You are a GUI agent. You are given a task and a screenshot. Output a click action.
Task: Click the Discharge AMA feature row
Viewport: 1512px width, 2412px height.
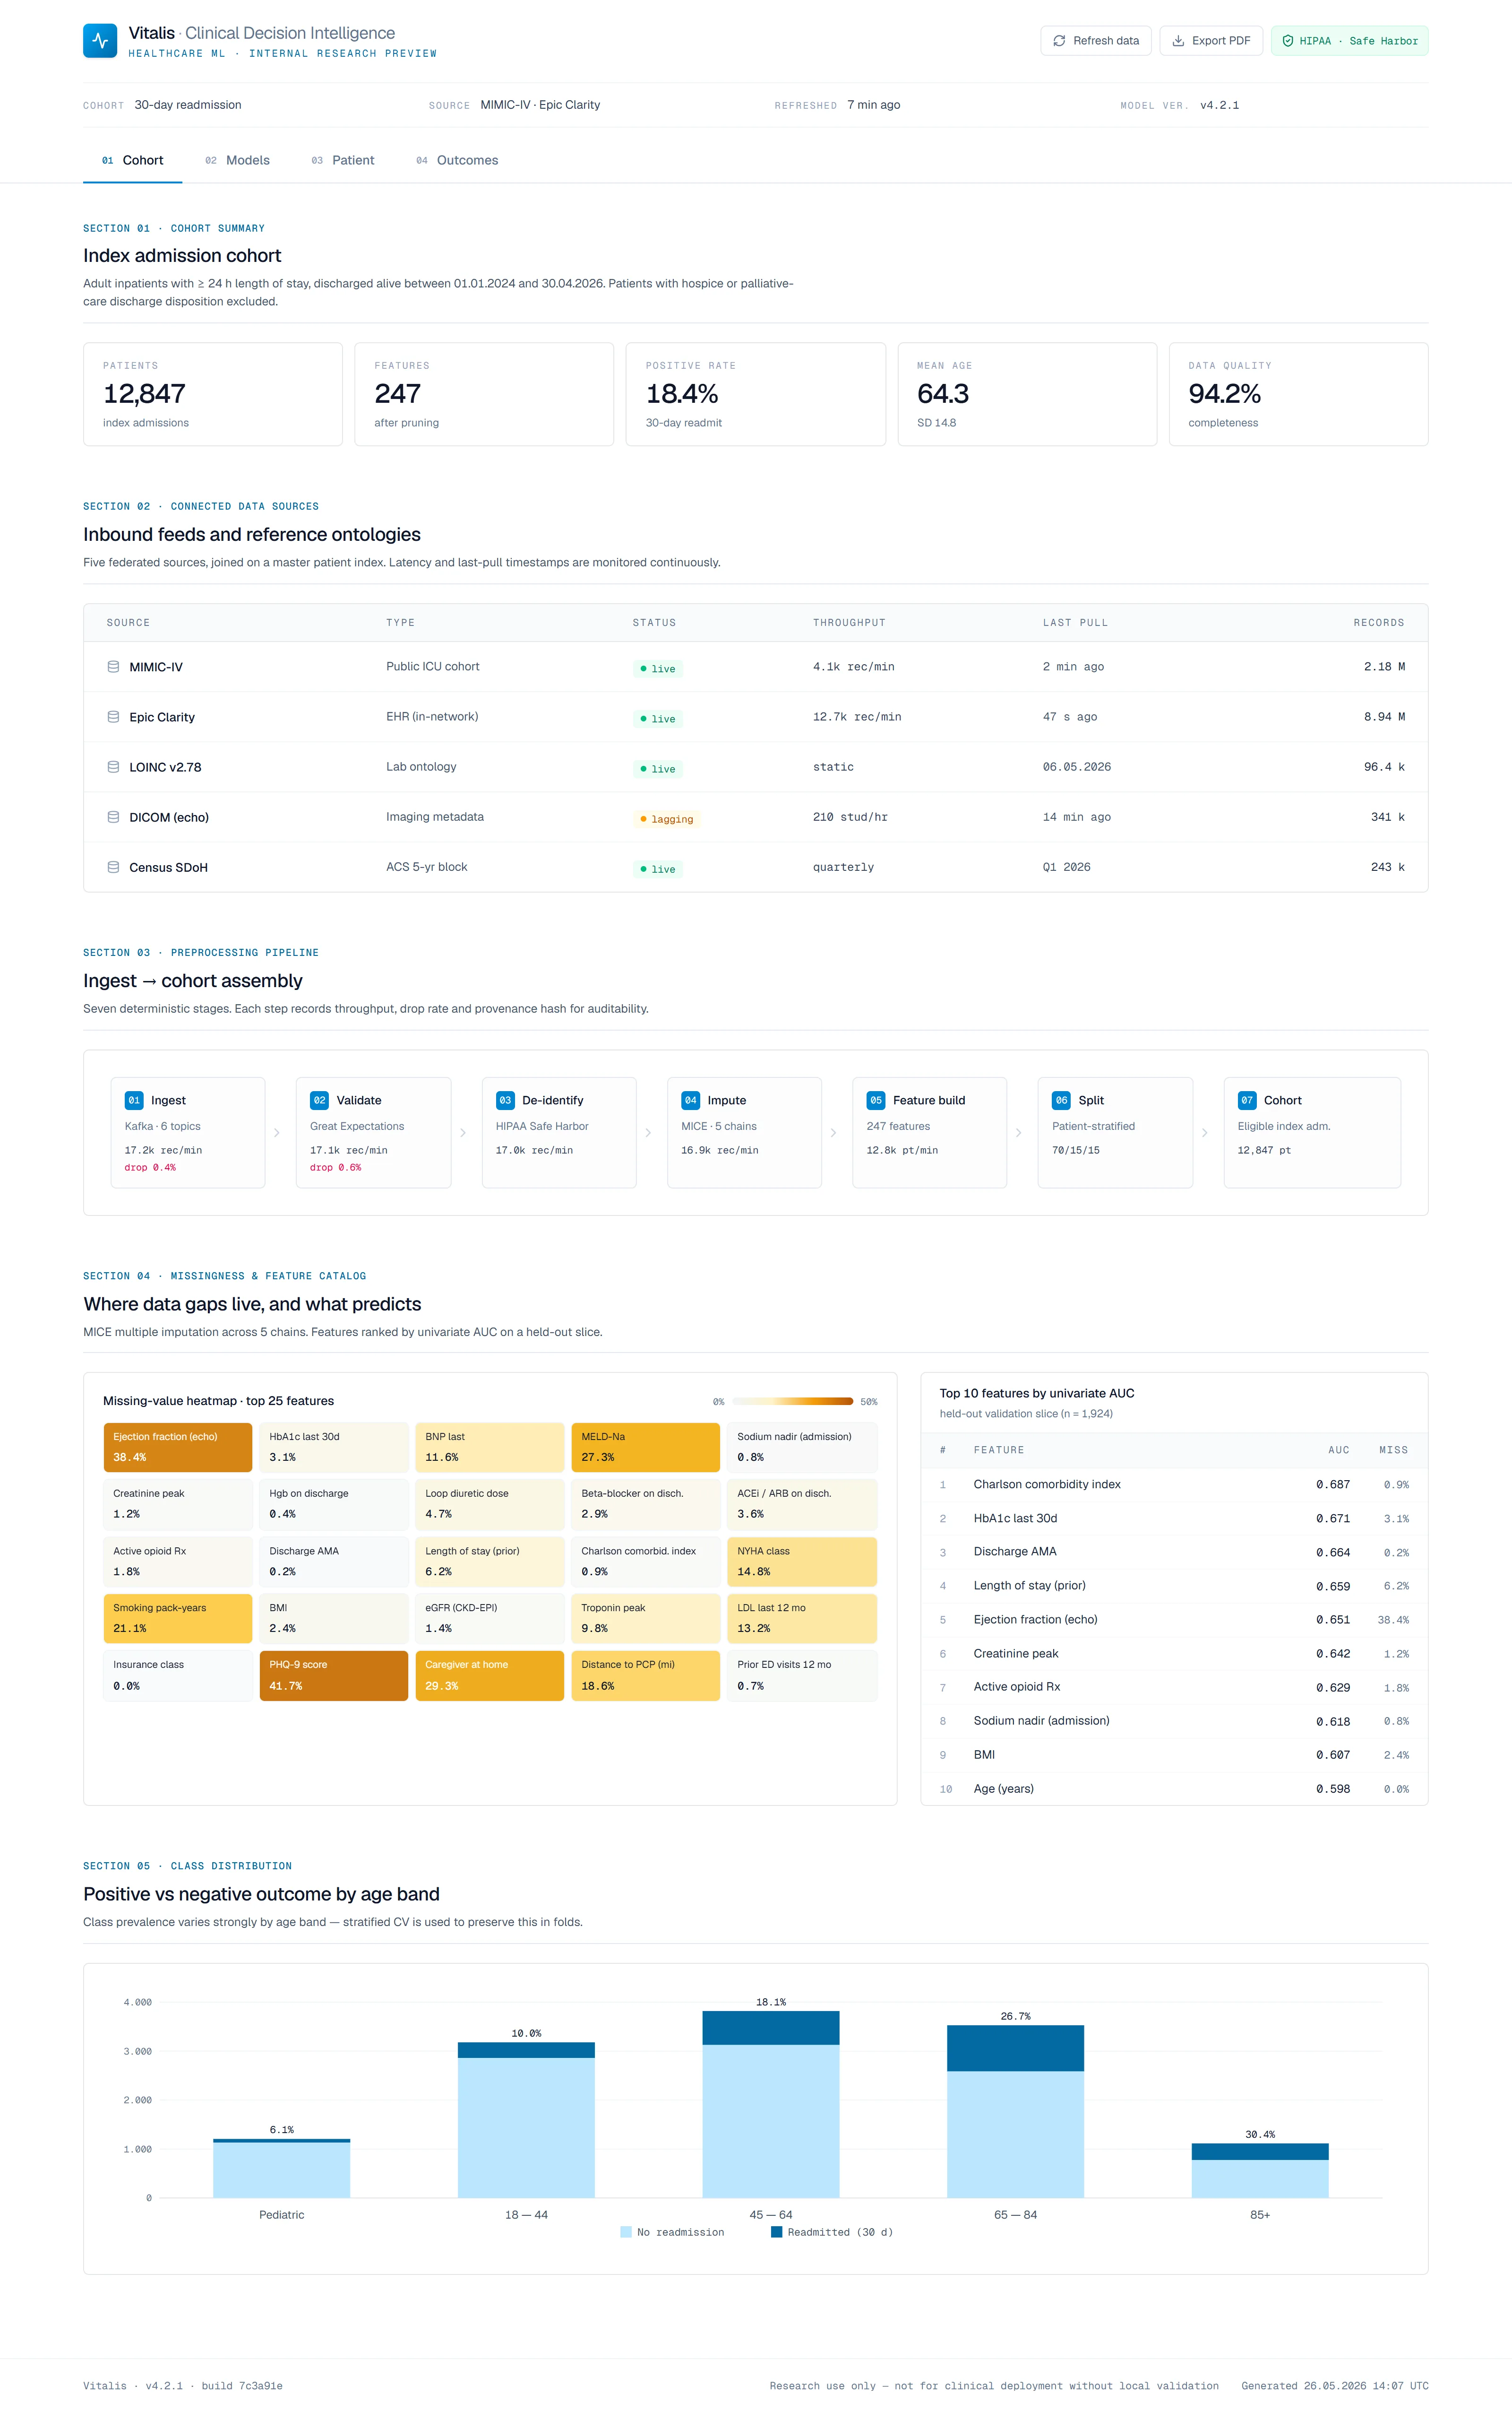pos(1174,1552)
